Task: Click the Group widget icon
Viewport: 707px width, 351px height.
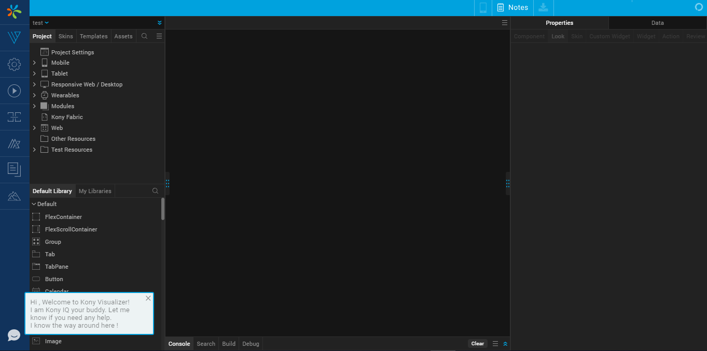Action: [x=36, y=242]
